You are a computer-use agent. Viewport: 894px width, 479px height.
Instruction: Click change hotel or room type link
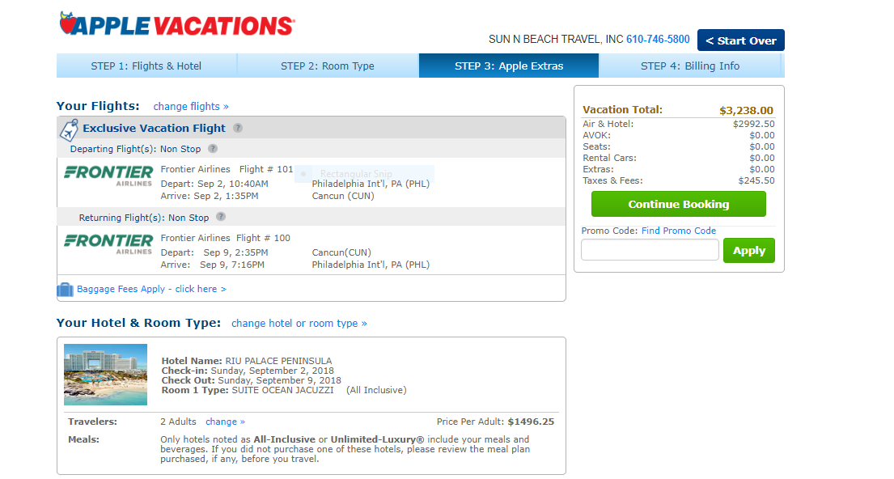300,323
